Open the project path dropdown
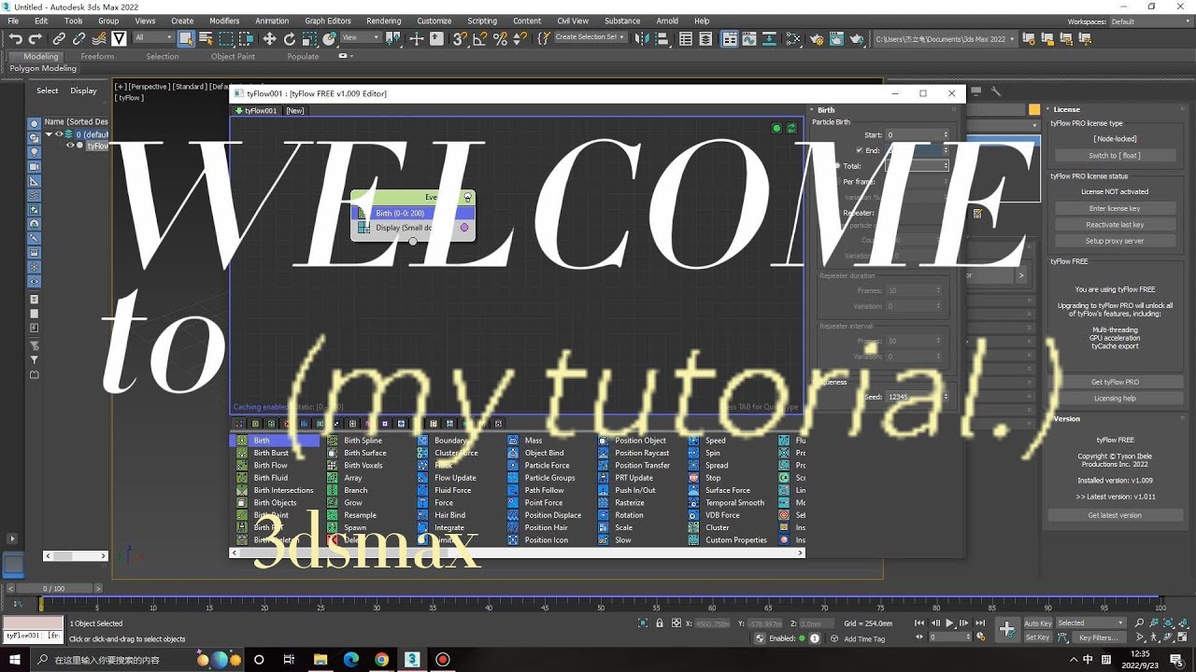The height and width of the screenshot is (672, 1196). coord(945,39)
